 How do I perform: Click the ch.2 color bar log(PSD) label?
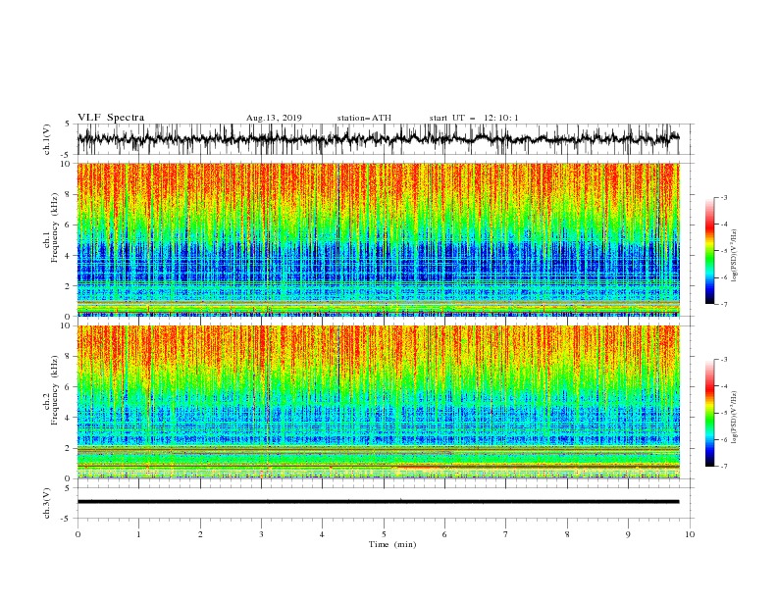tap(734, 417)
